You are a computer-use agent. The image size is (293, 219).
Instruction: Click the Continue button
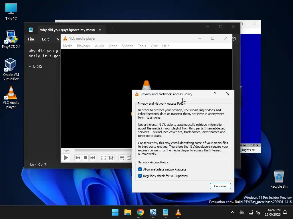(x=220, y=186)
